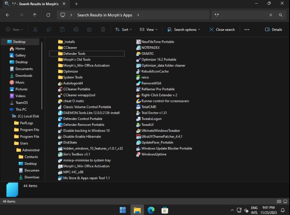Open the CCleaner Portable shortcut
Viewport: 290px width, 215px height.
[74, 89]
